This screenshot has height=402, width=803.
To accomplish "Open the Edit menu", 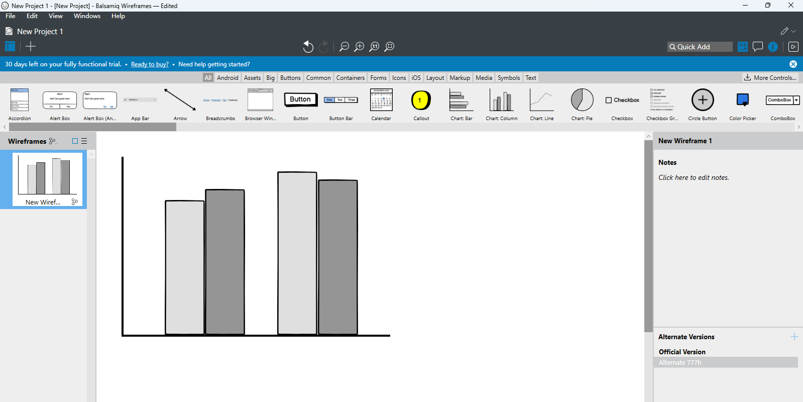I will [x=32, y=16].
